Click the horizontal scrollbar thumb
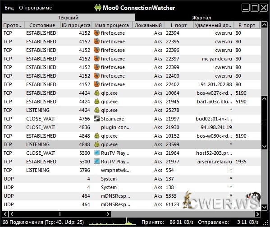 [x=60, y=214]
